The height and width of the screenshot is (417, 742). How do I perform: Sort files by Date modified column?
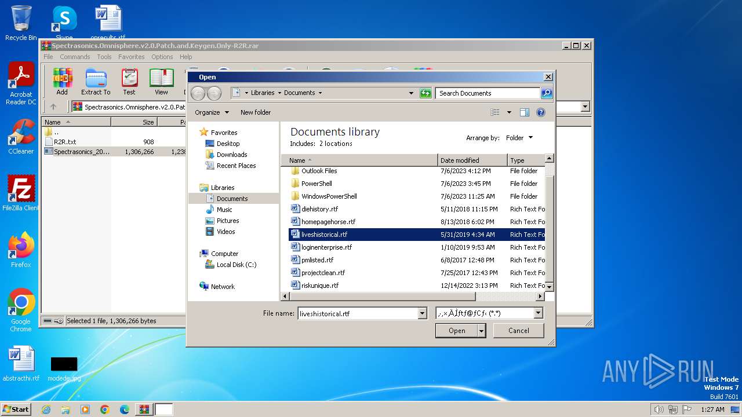472,160
